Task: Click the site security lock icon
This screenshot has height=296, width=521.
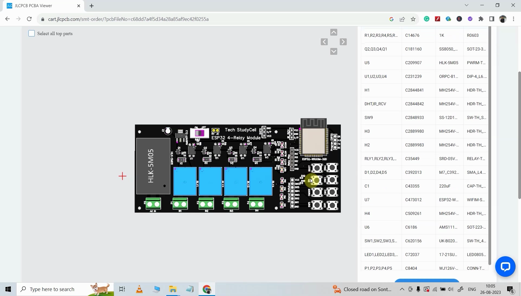Action: pos(42,19)
